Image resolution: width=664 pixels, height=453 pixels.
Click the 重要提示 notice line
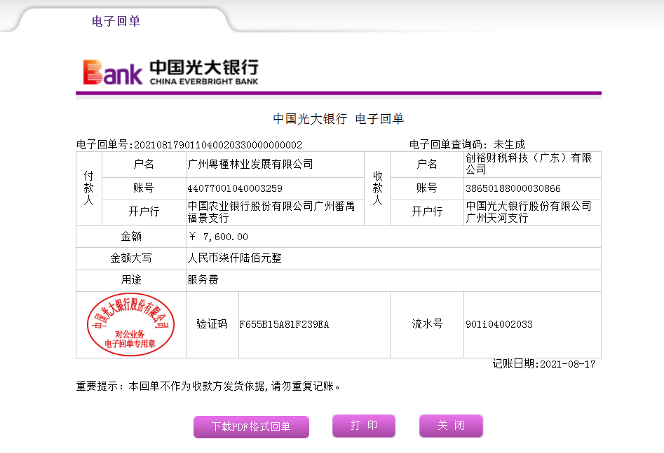click(x=208, y=386)
